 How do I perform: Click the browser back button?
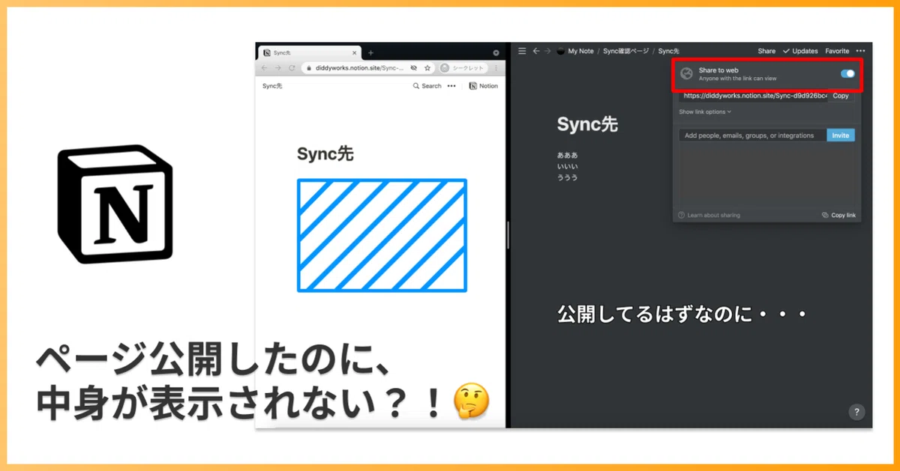263,67
